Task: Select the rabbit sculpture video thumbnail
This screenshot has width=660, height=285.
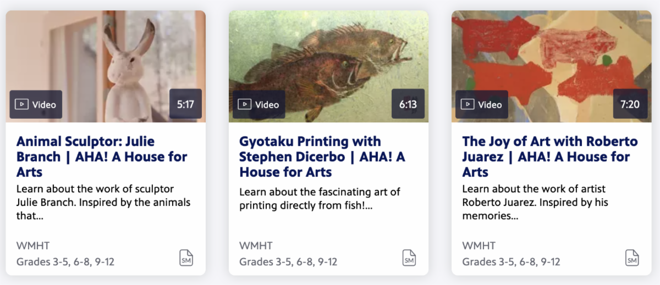Action: click(106, 55)
